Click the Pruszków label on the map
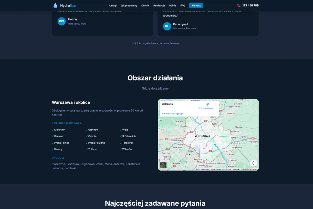The height and width of the screenshot is (209, 313). [x=178, y=148]
